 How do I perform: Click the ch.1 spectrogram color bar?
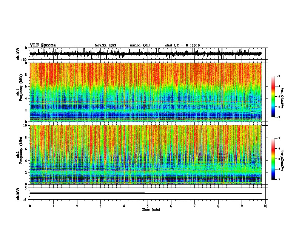273,97
